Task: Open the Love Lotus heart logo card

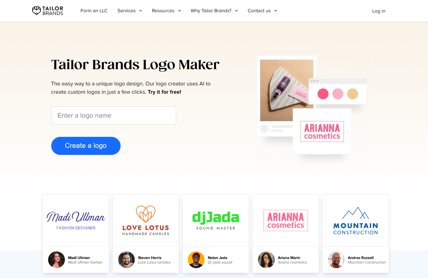Action: pos(146,220)
